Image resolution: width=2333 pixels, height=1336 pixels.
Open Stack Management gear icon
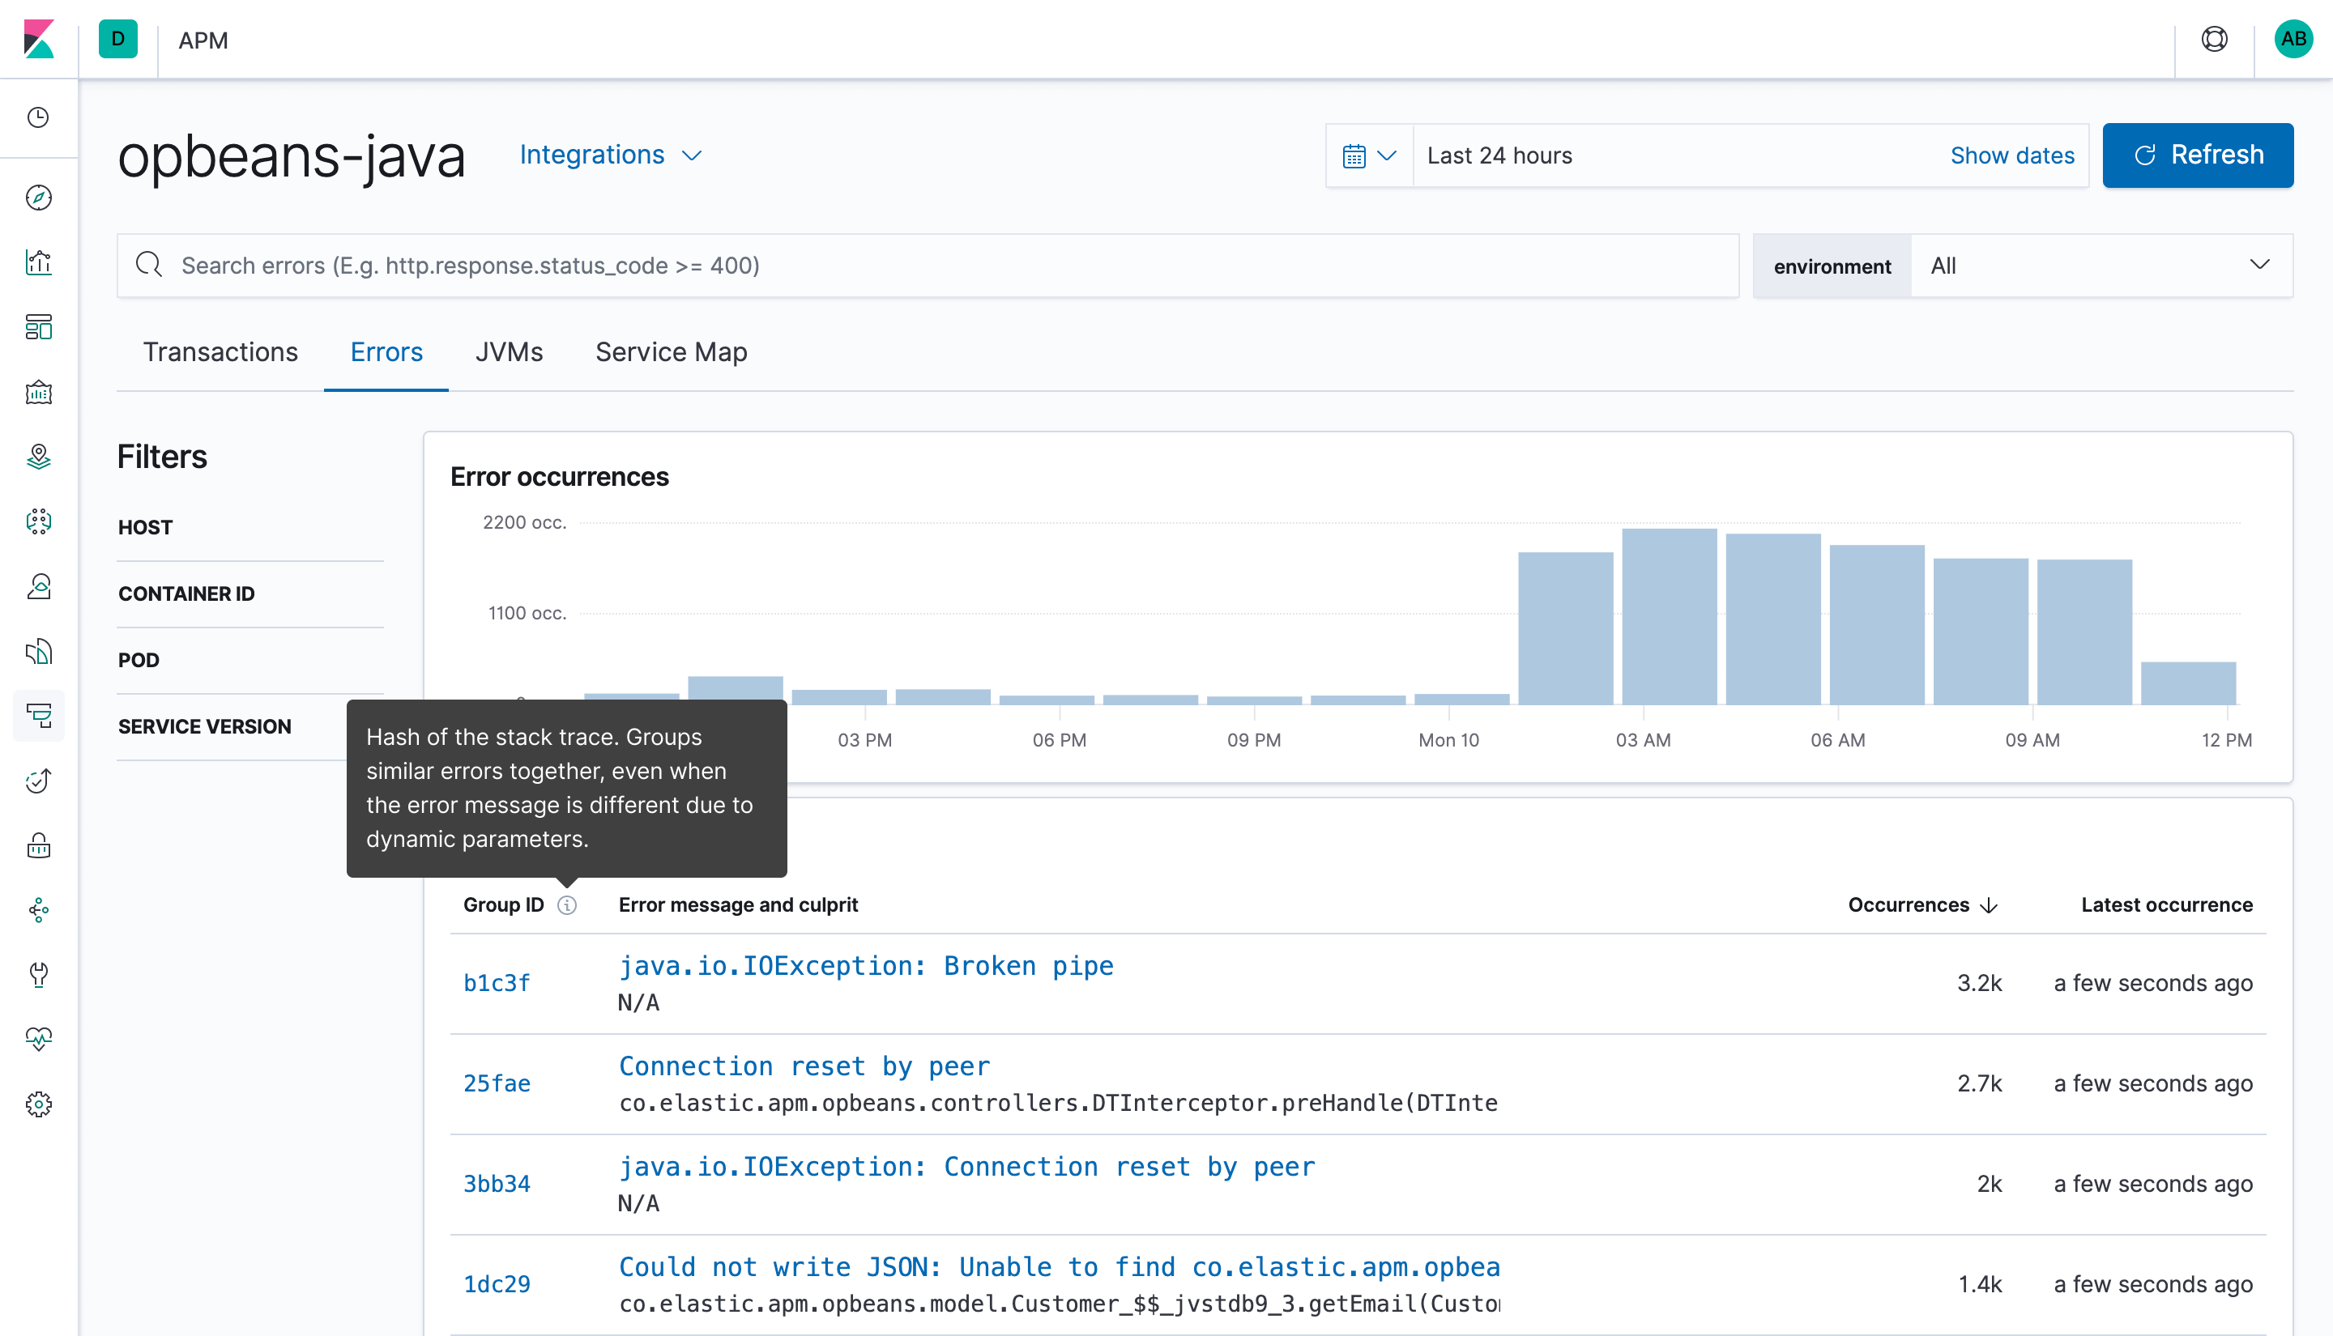pyautogui.click(x=39, y=1104)
